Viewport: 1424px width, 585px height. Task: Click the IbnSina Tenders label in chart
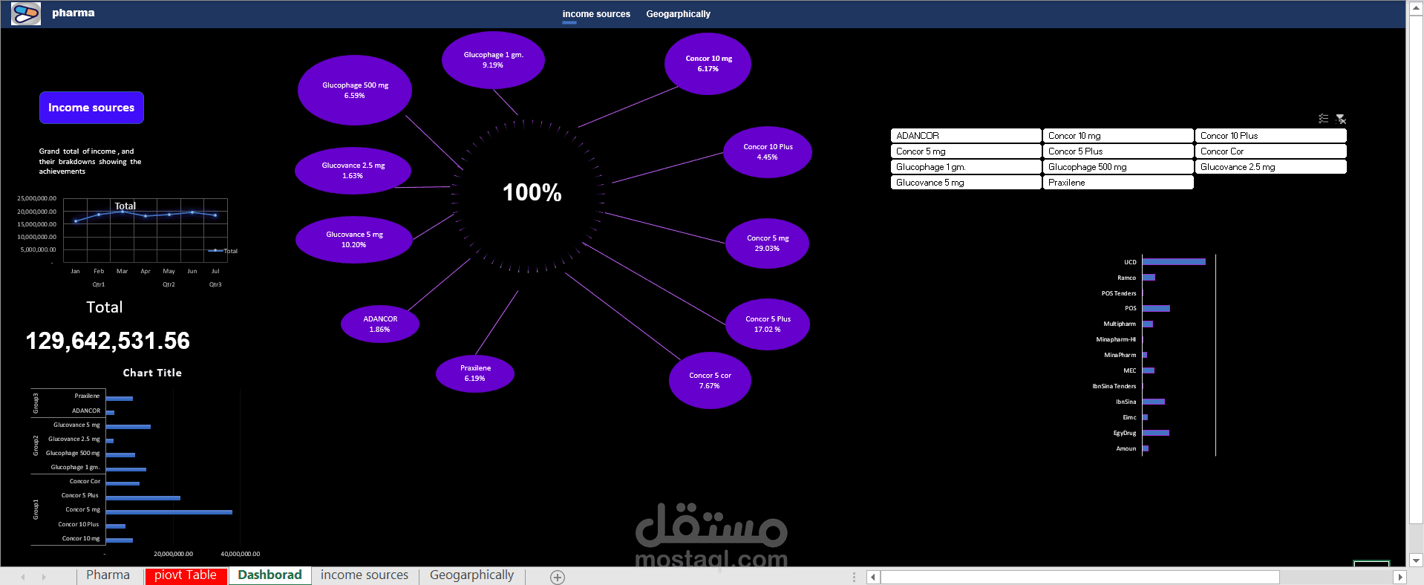coord(1114,386)
